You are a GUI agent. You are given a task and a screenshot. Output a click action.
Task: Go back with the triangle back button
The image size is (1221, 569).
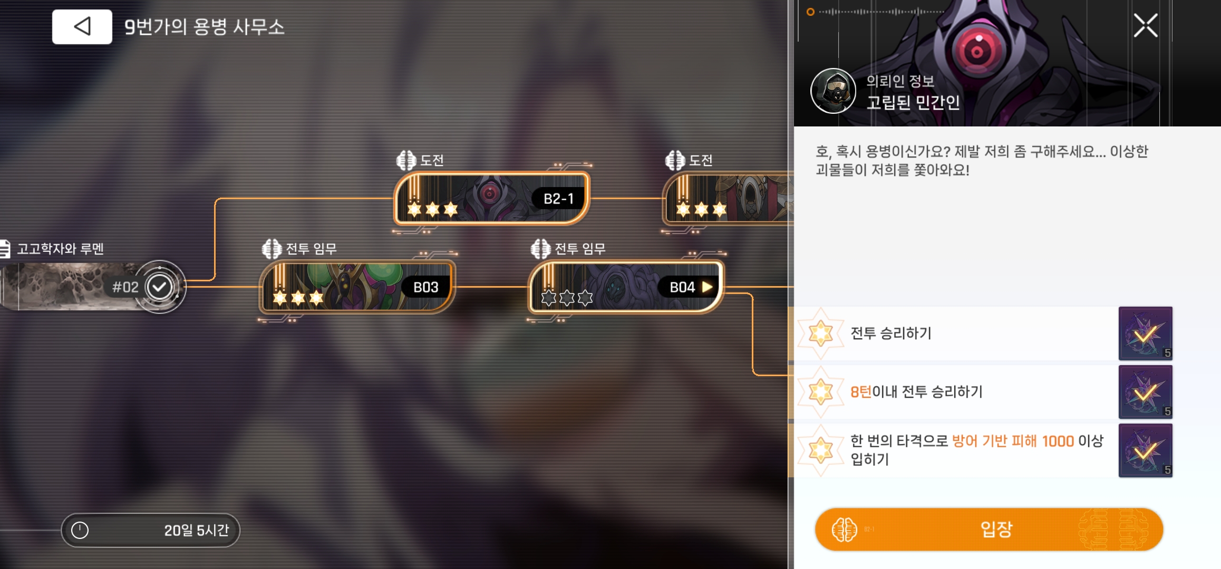point(82,26)
